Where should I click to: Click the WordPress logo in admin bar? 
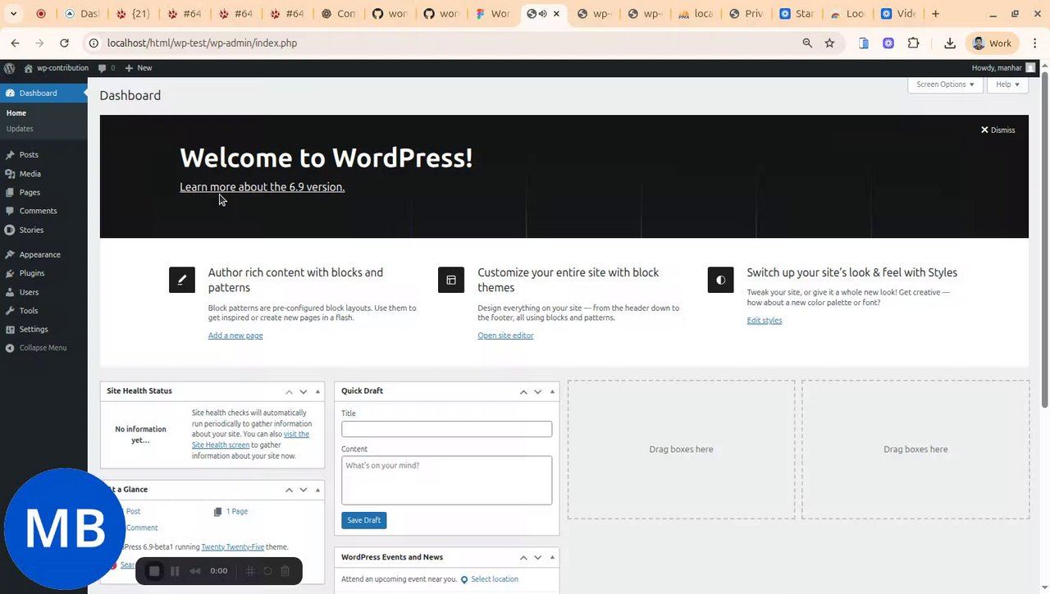(x=9, y=68)
